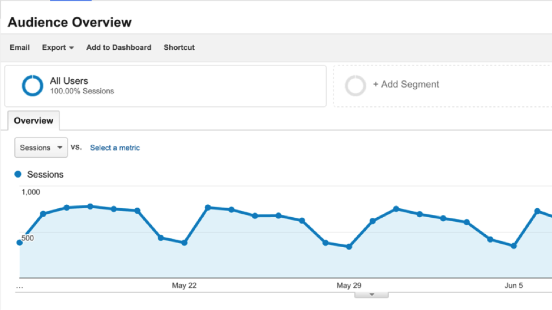Select the chart data point above Jun 5
This screenshot has width=552, height=310.
tap(514, 246)
